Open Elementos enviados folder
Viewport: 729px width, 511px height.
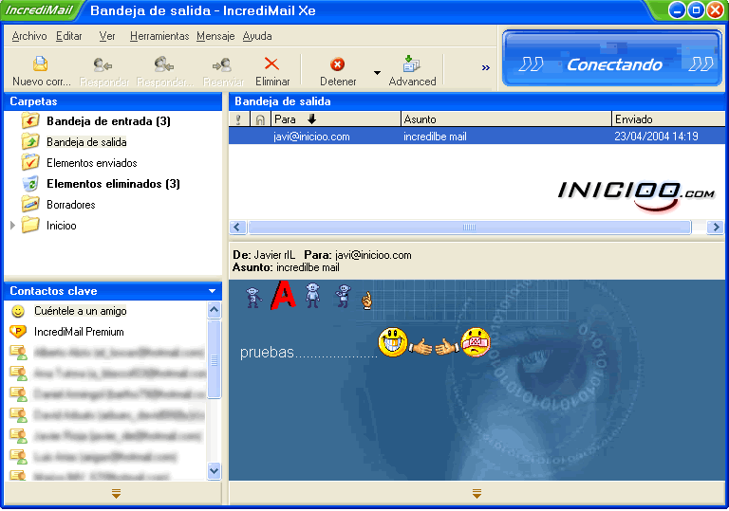(x=91, y=163)
